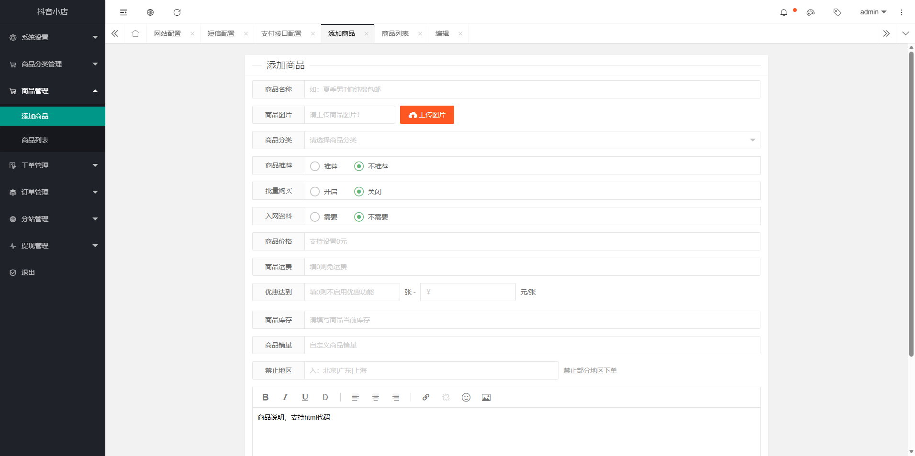
Task: Collapse the sidebar with the hamburger icon
Action: (123, 12)
